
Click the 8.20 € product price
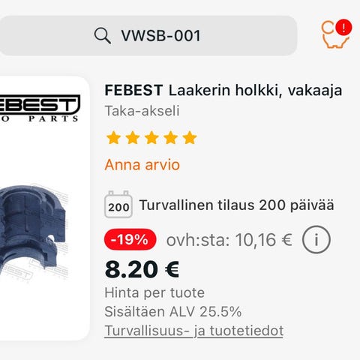(x=142, y=269)
